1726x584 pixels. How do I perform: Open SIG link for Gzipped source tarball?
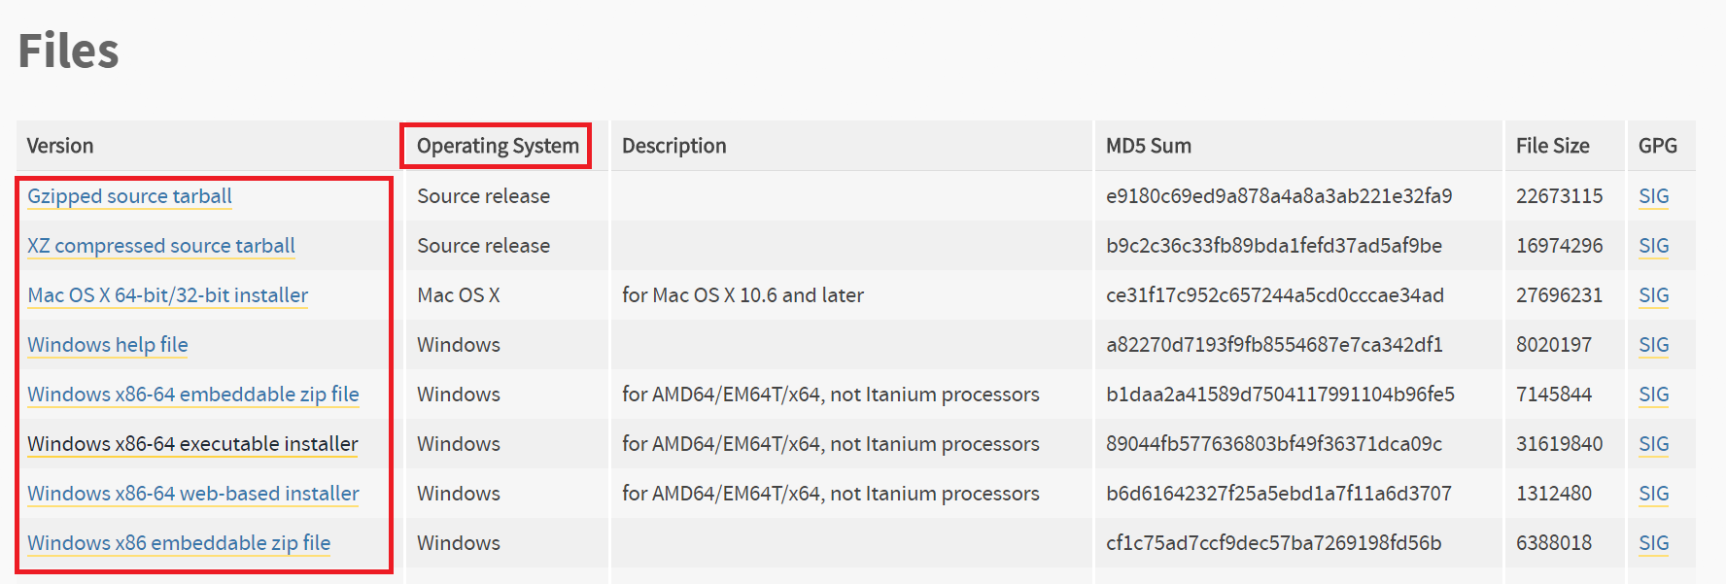1653,196
